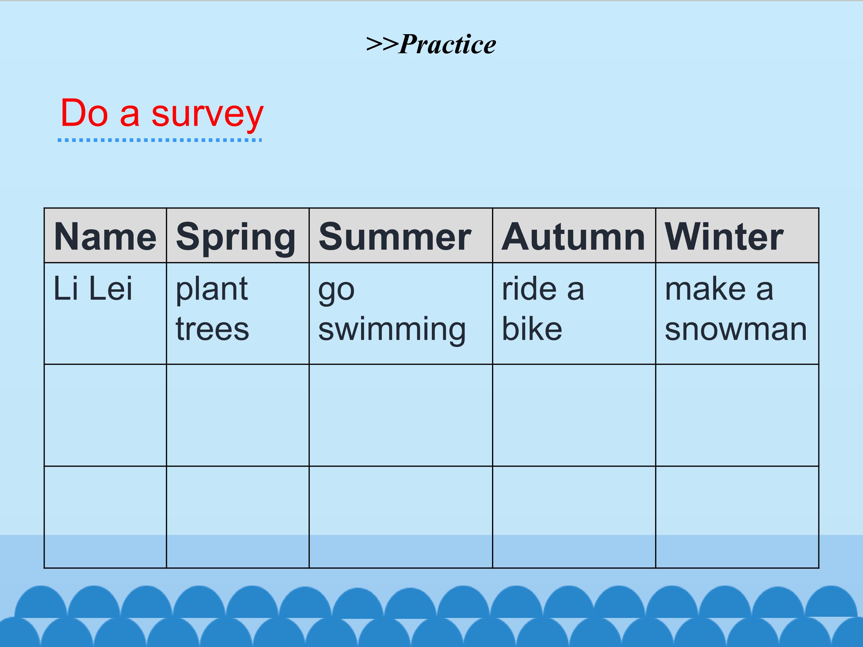This screenshot has width=863, height=647.
Task: Click the Winter column header
Action: point(737,235)
